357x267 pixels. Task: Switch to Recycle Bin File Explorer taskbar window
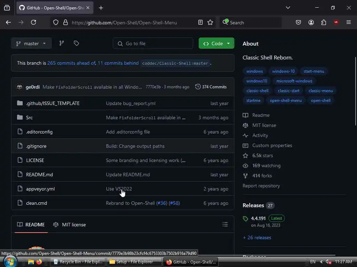click(x=78, y=262)
